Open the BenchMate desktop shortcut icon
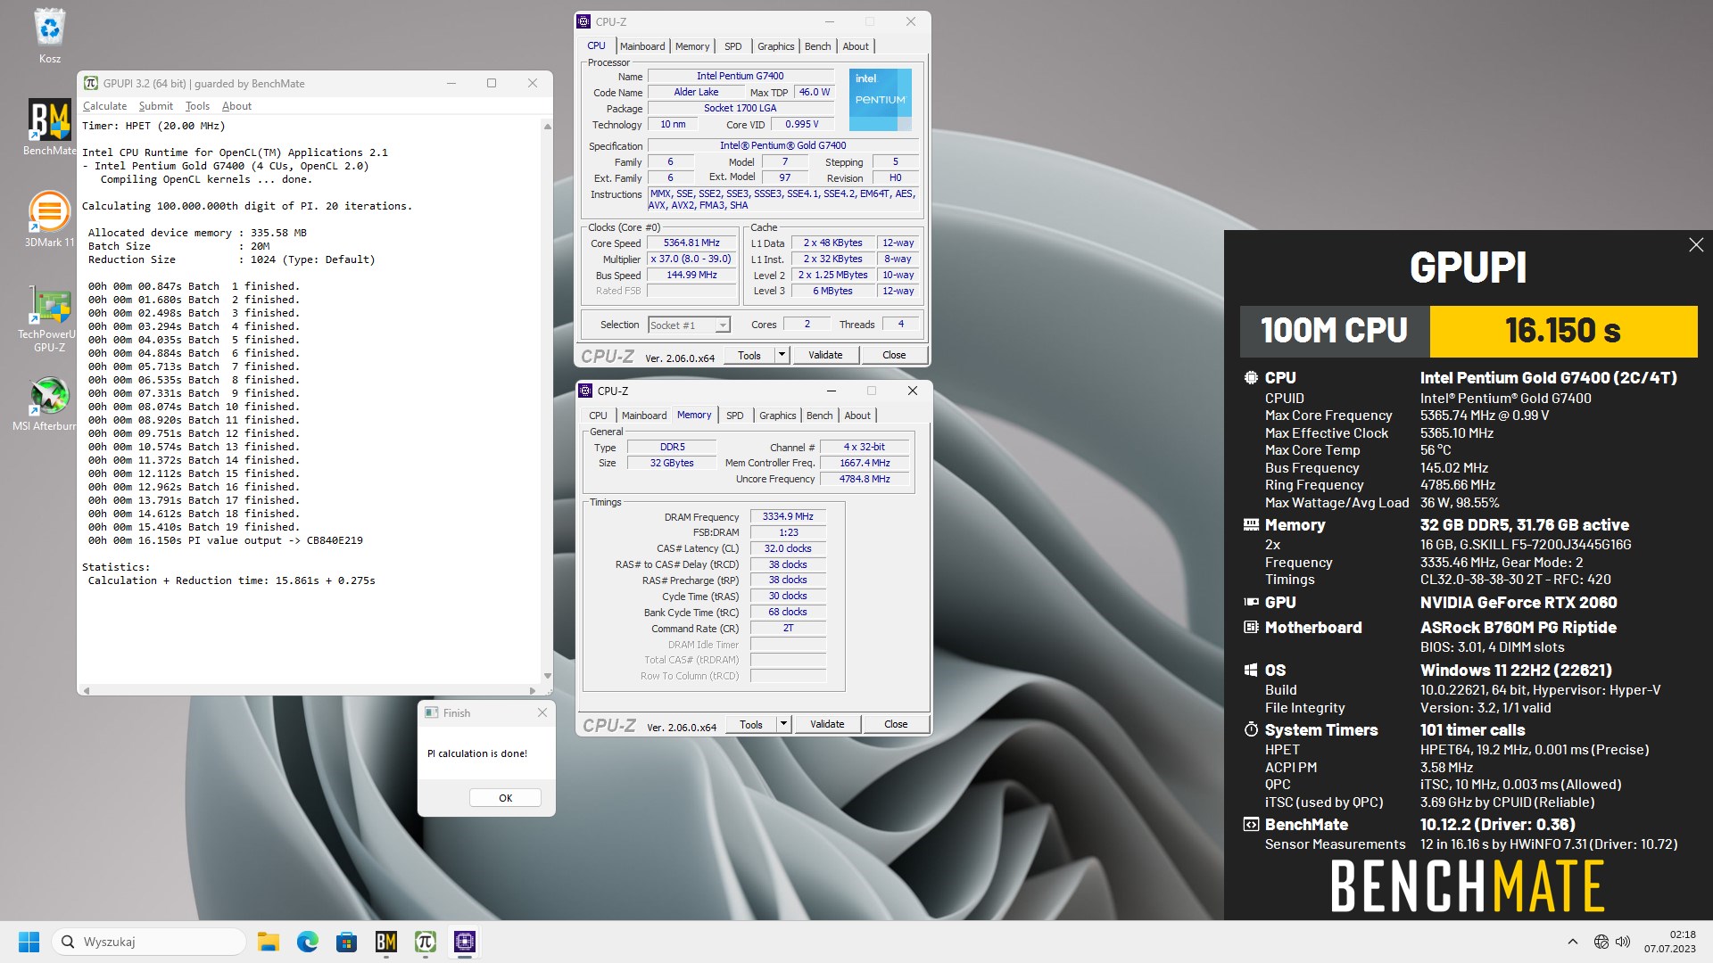 tap(50, 119)
